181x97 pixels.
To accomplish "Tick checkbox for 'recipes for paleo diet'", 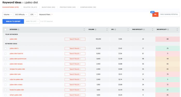I will [x=5, y=69].
